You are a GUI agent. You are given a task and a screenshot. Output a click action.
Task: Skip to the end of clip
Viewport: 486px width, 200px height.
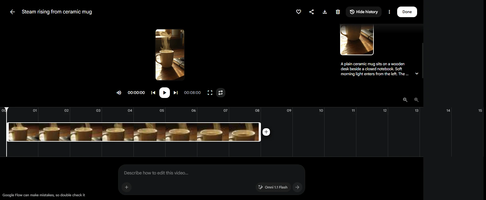pos(176,93)
